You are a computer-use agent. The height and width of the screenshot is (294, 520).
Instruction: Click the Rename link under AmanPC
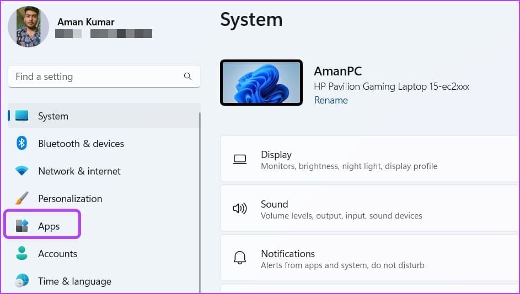(x=331, y=100)
